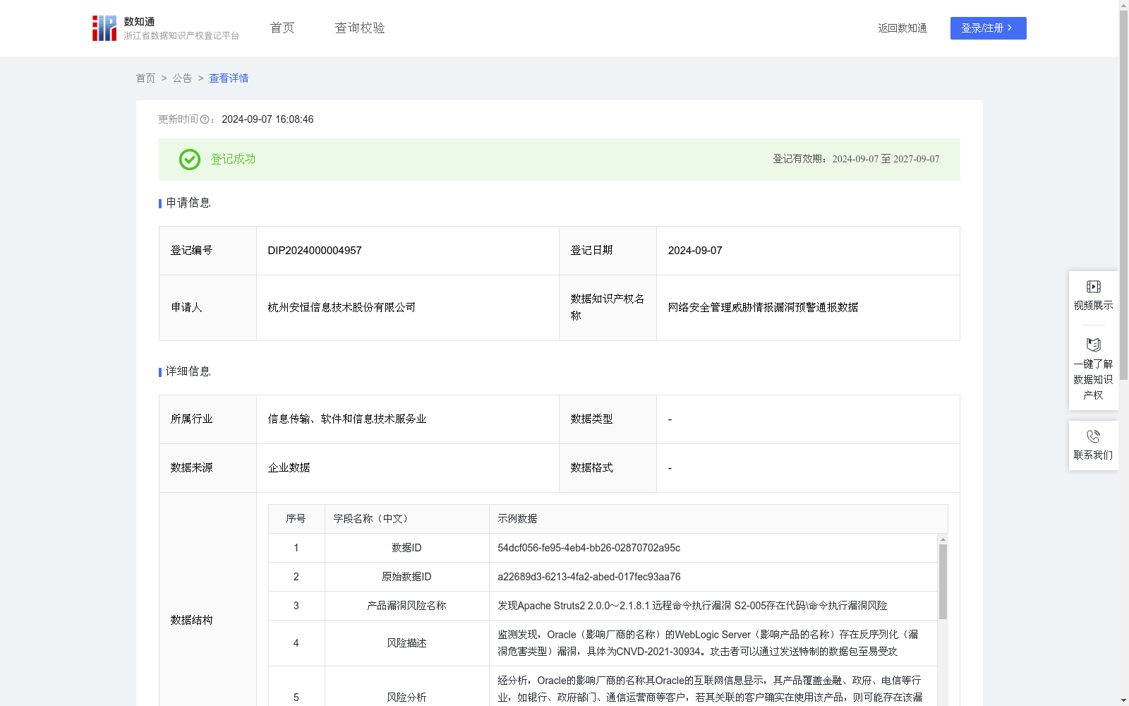Click the 产品漏洞风险名称 field name cell

point(407,606)
